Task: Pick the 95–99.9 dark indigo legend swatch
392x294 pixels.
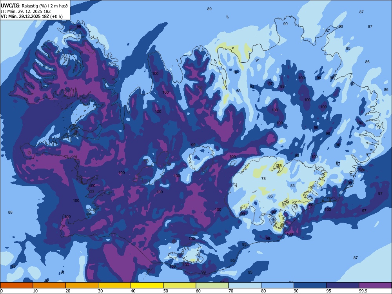Action: click(x=343, y=285)
